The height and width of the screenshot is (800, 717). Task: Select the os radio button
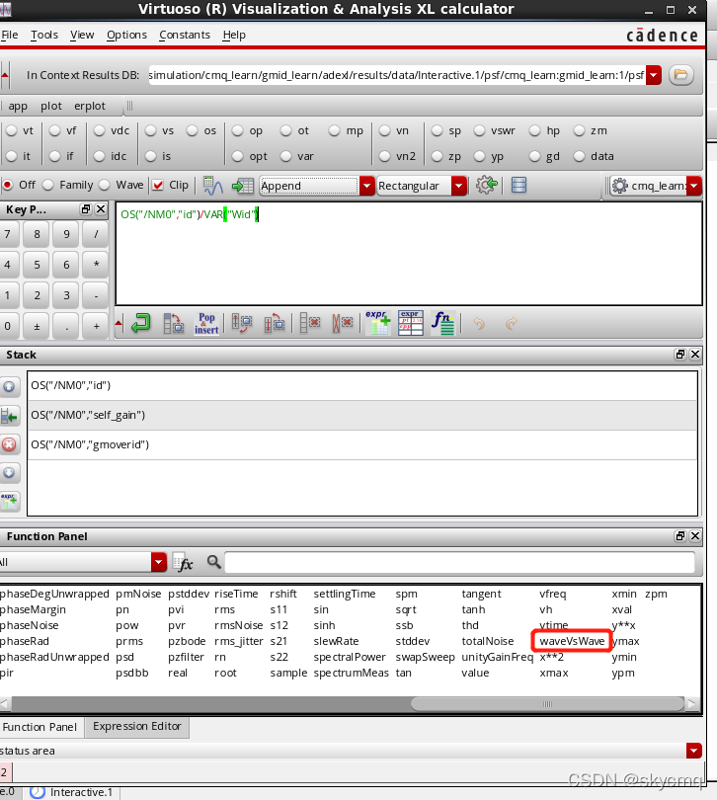[192, 130]
